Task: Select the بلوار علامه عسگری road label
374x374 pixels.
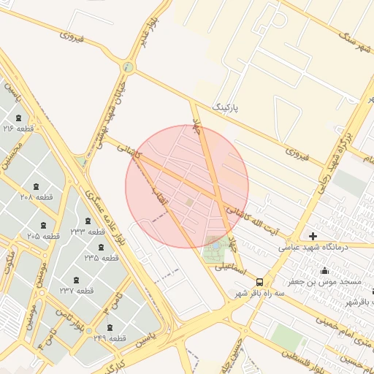Action: tap(105, 218)
